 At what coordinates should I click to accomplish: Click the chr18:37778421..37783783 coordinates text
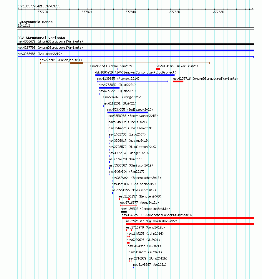click(x=39, y=6)
